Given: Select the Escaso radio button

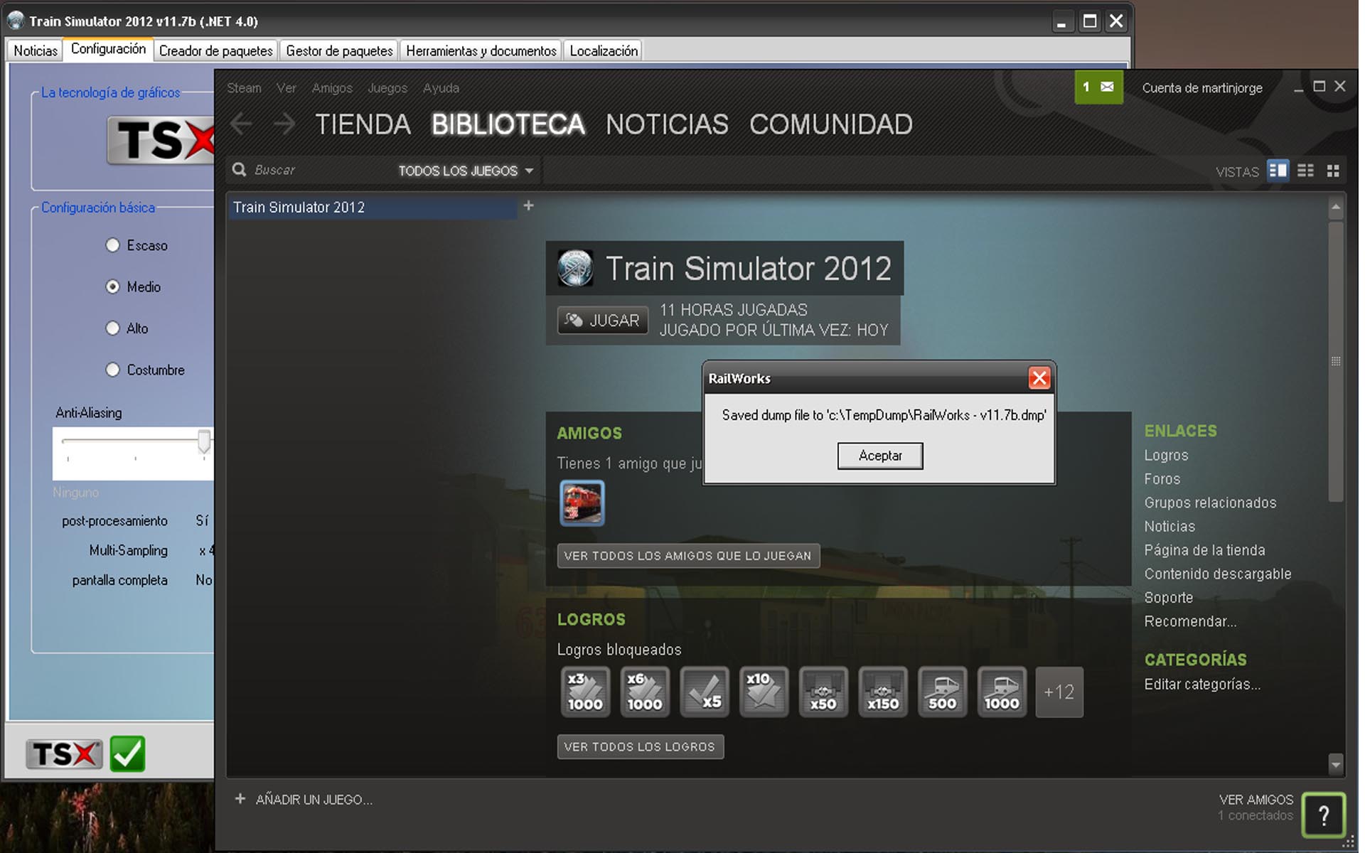Looking at the screenshot, I should click(x=112, y=245).
